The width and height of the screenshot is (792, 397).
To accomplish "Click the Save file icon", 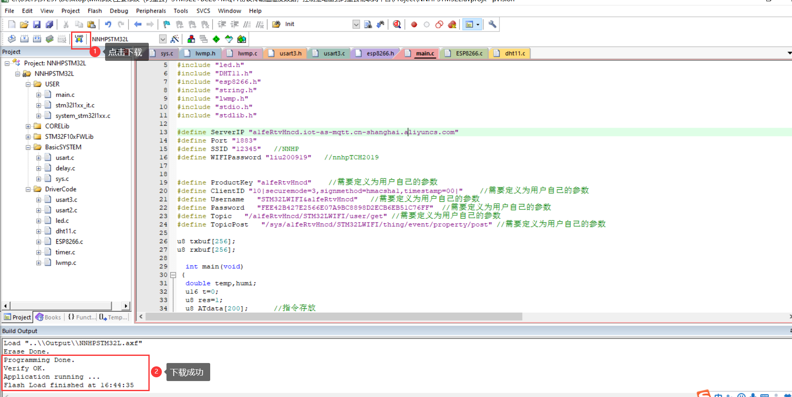I will click(37, 24).
